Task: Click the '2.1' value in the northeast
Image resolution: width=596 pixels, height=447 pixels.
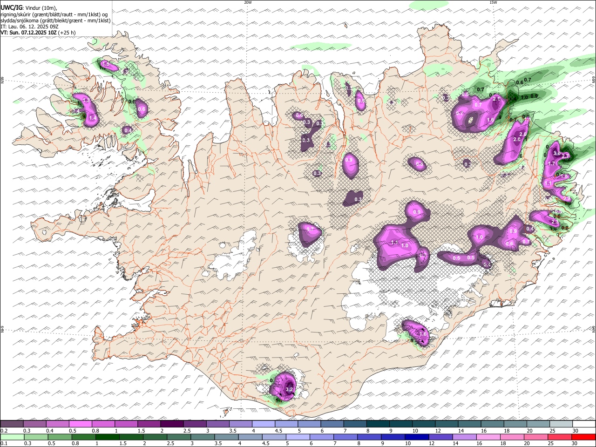Action: (x=496, y=99)
